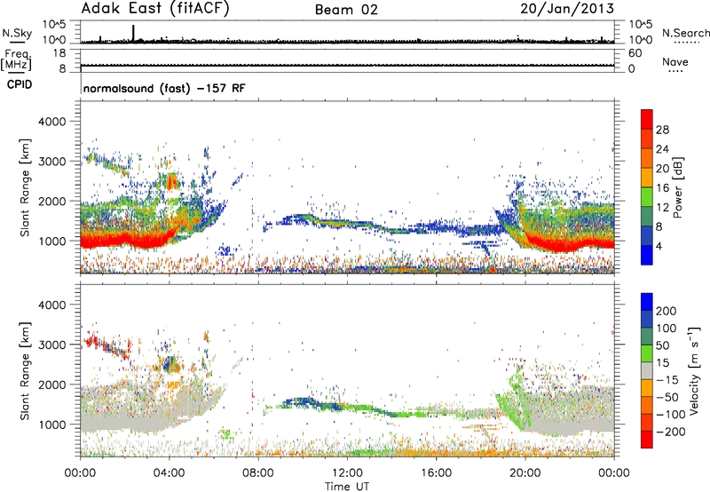Image resolution: width=710 pixels, height=492 pixels.
Task: Click the 'Velocity [m s^-1]' colorbar label
Action: (694, 370)
